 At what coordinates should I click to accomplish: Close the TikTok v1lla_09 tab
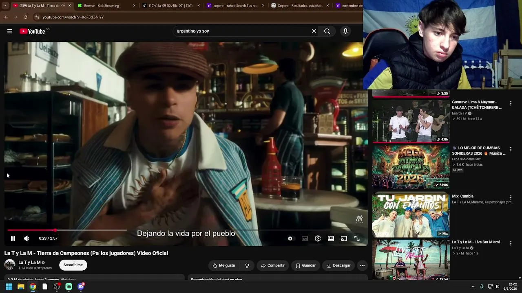199,6
